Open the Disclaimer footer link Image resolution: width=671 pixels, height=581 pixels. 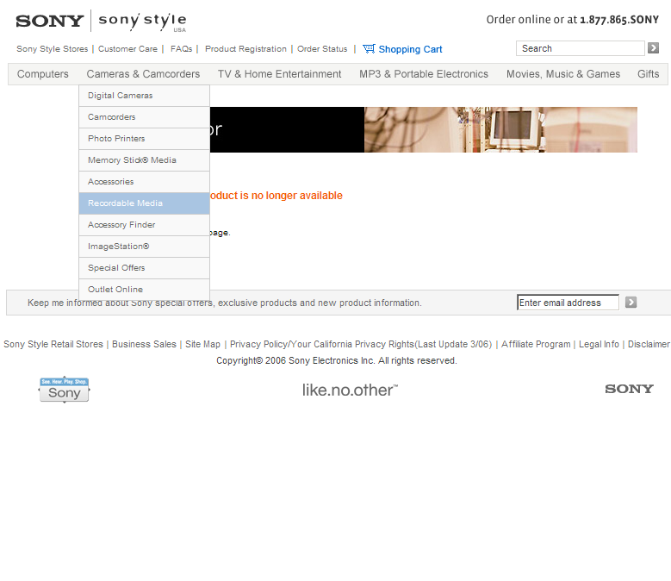tap(649, 344)
